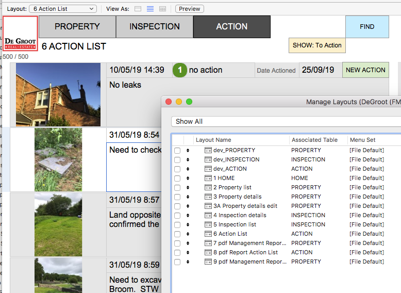Image resolution: width=401 pixels, height=293 pixels.
Task: Toggle checkbox for 4 Inspection details layout
Action: tap(177, 216)
